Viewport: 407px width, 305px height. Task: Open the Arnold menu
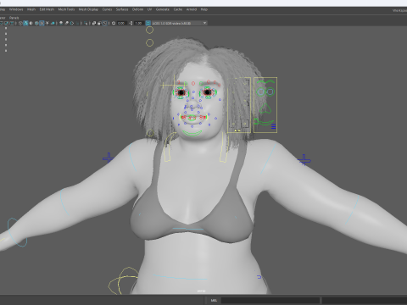[x=192, y=9]
